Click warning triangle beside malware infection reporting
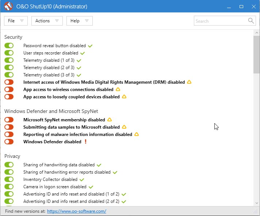This screenshot has height=216, width=260. [137, 134]
